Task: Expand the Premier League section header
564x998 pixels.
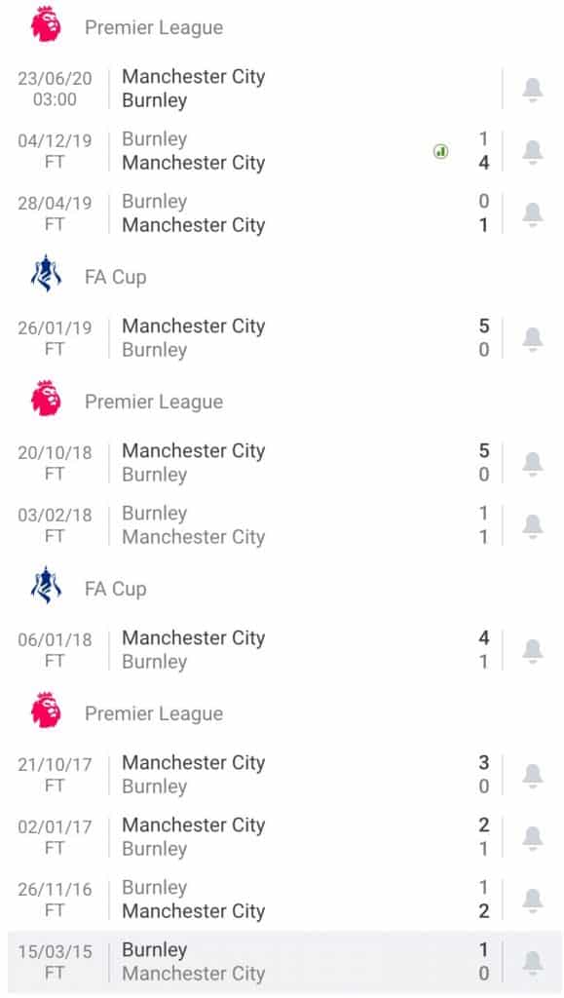Action: 155,26
